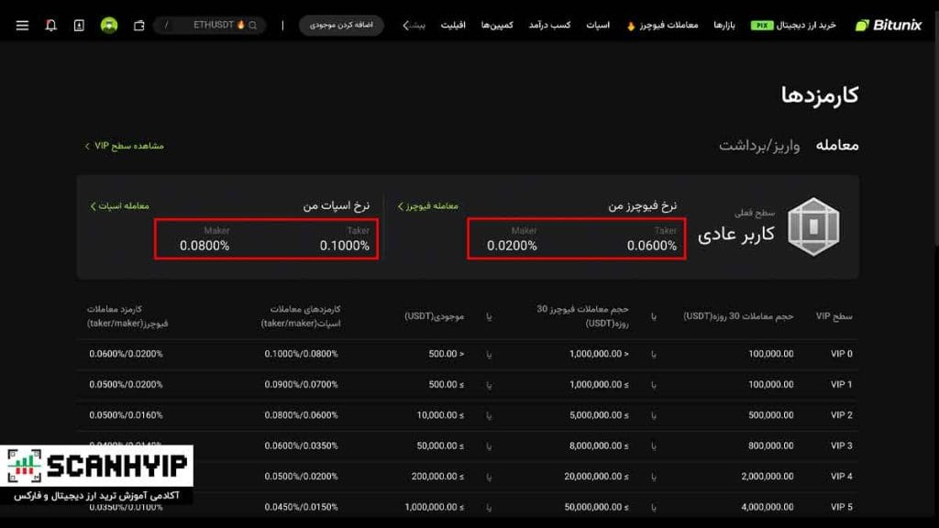The height and width of the screenshot is (528, 939).
Task: Click VIP 2 volume 500,000.00
Action: pyautogui.click(x=770, y=415)
